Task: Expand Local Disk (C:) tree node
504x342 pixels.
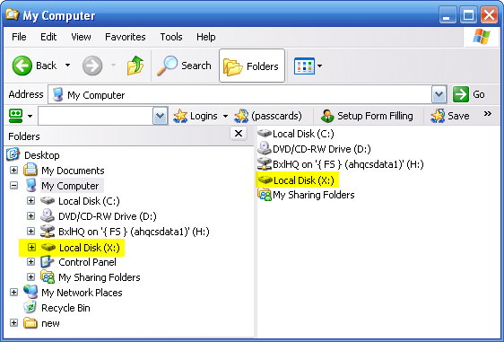Action: (30, 201)
